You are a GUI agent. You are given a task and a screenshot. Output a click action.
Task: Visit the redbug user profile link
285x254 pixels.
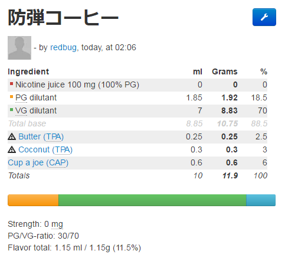[x=63, y=47]
